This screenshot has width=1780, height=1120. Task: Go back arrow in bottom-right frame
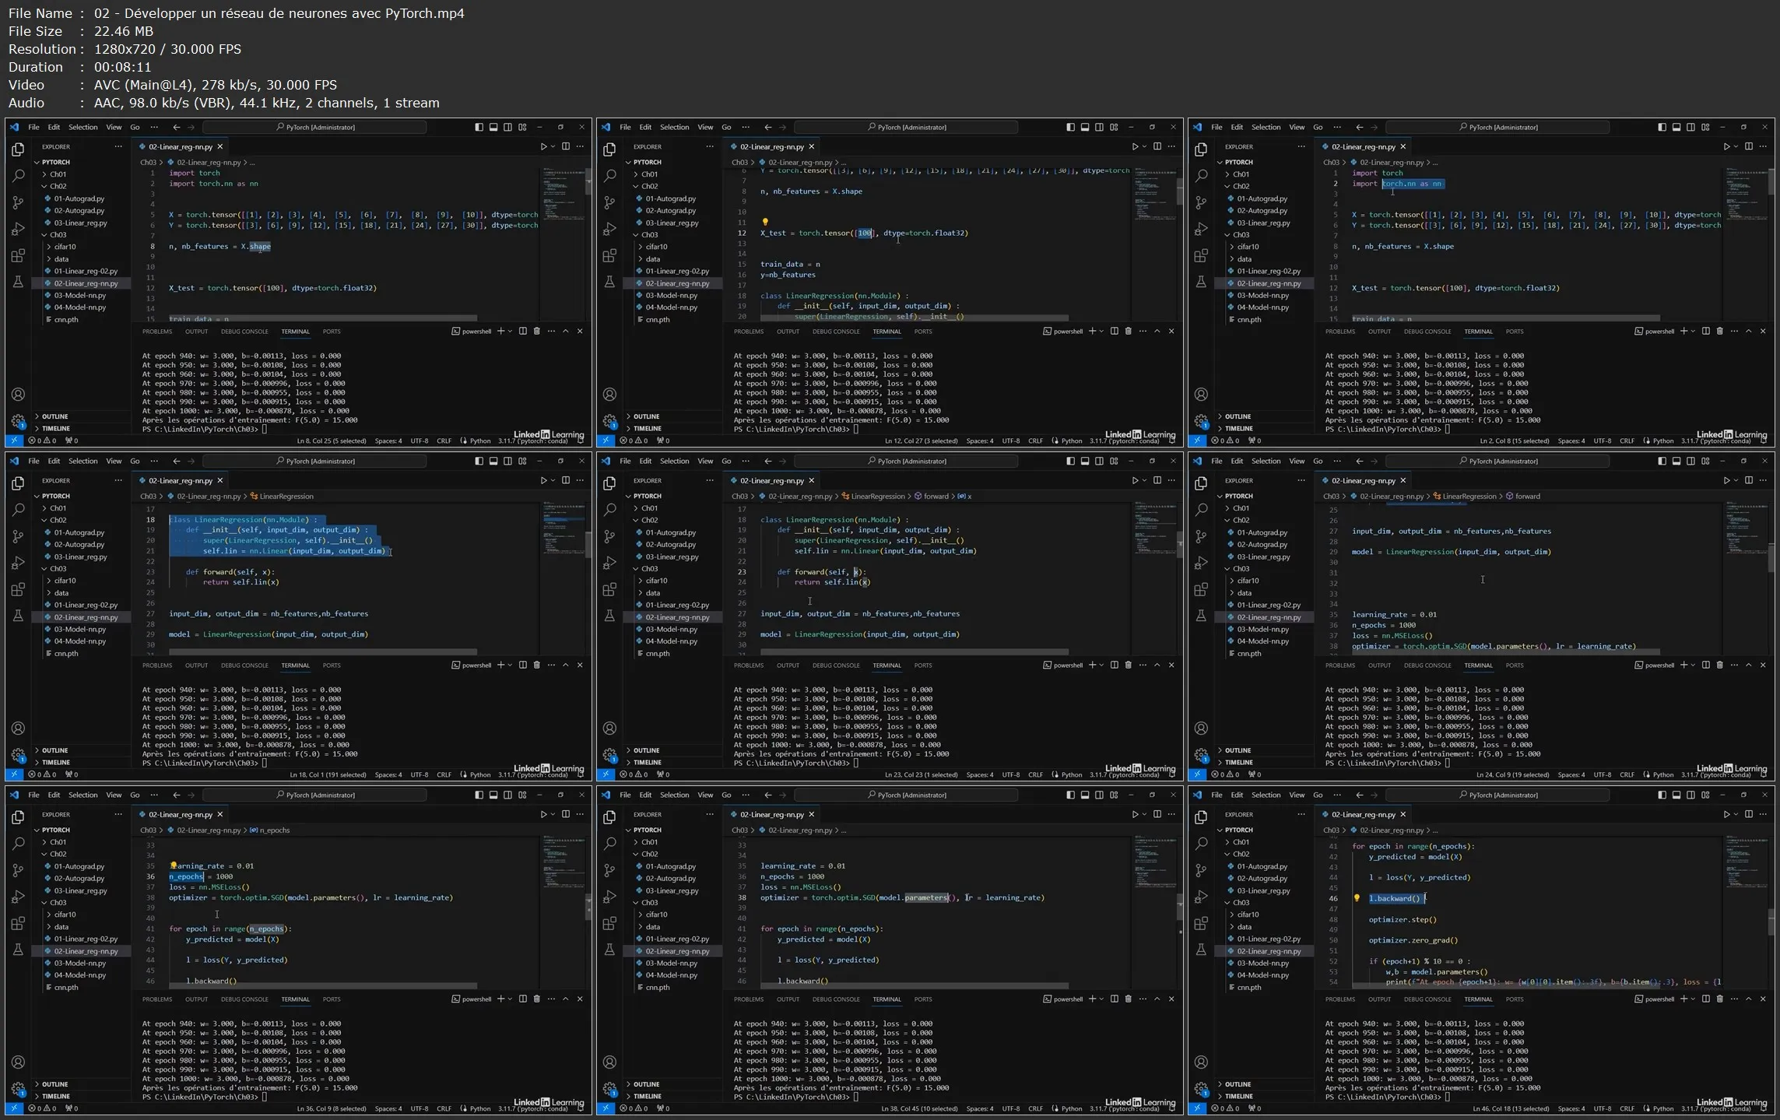coord(1360,795)
